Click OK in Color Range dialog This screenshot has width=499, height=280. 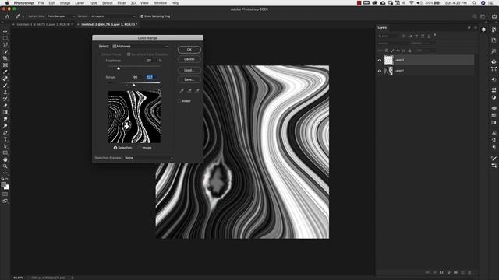click(x=189, y=50)
